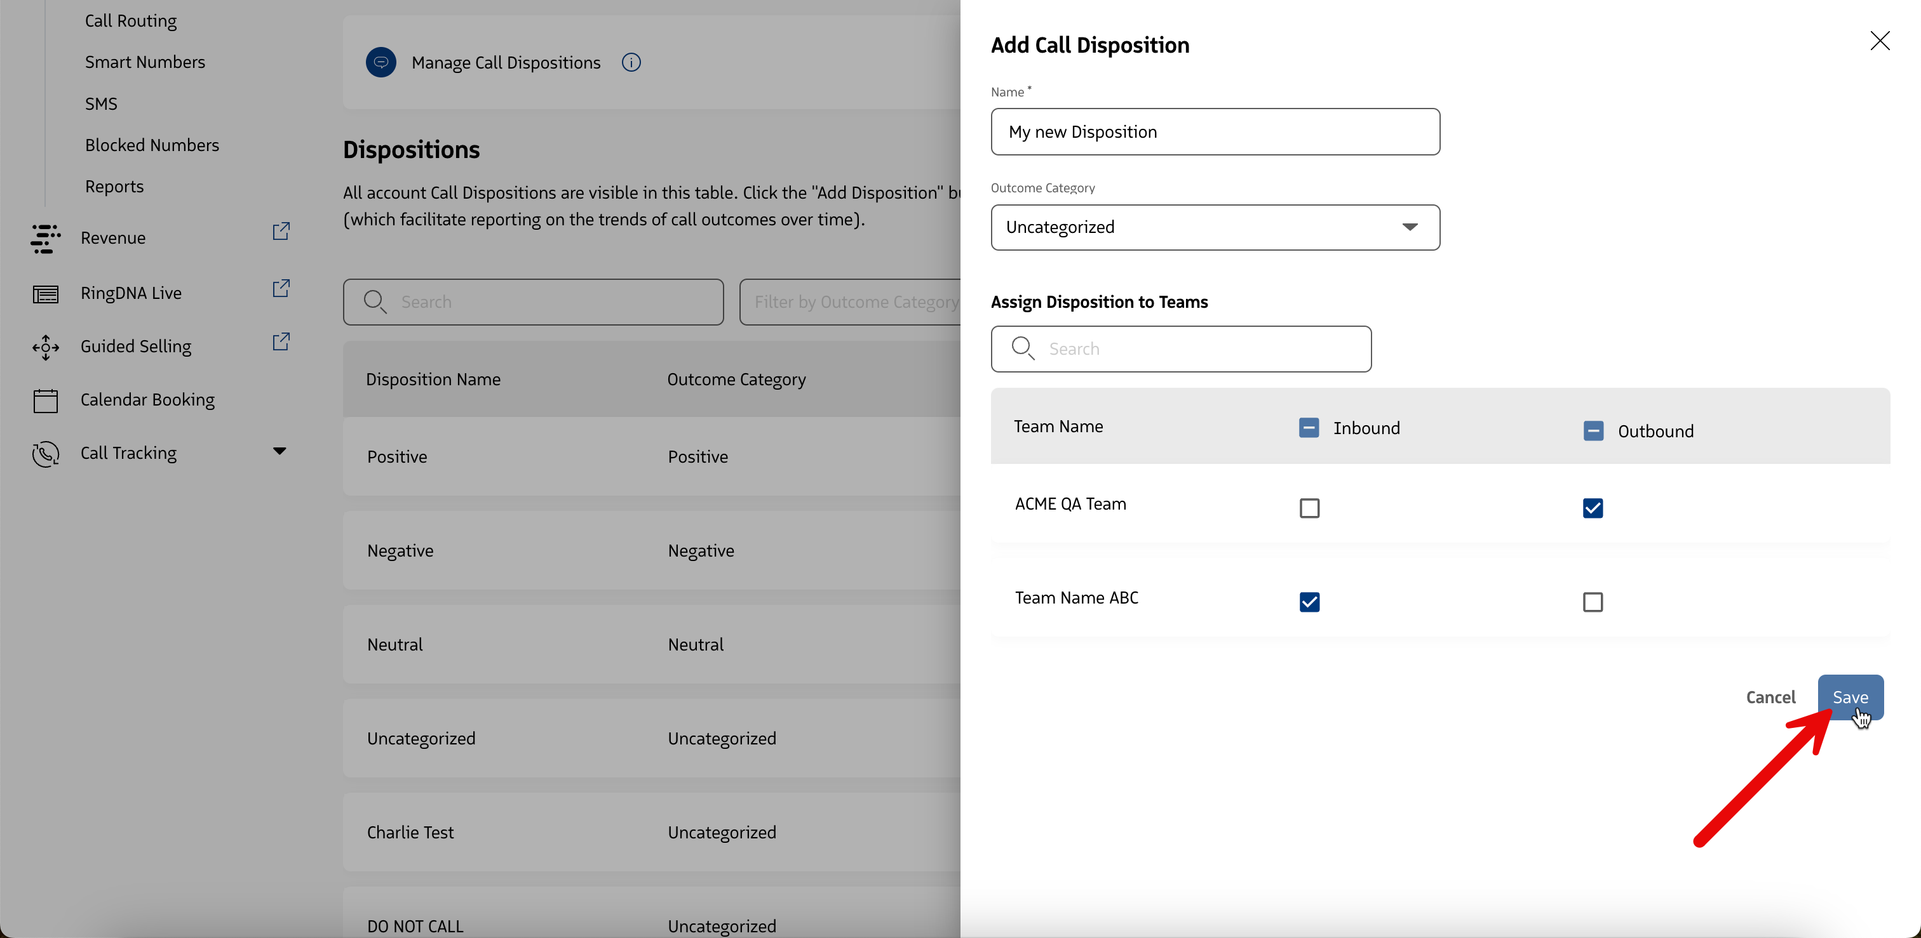This screenshot has width=1921, height=938.
Task: Uncheck Outbound for ACME QA Team
Action: click(x=1592, y=508)
